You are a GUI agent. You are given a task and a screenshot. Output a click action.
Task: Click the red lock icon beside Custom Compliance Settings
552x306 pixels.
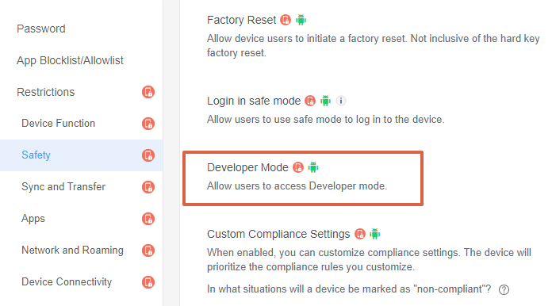click(x=360, y=234)
